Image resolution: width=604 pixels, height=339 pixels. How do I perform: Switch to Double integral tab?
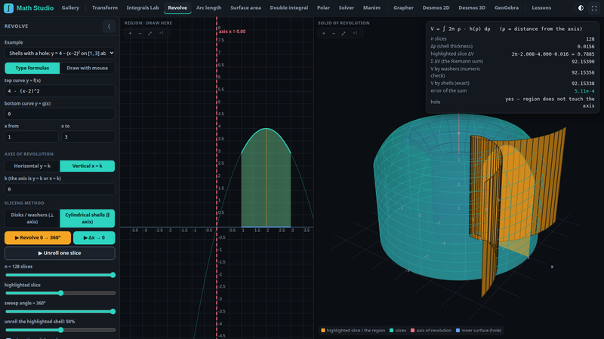pyautogui.click(x=289, y=8)
